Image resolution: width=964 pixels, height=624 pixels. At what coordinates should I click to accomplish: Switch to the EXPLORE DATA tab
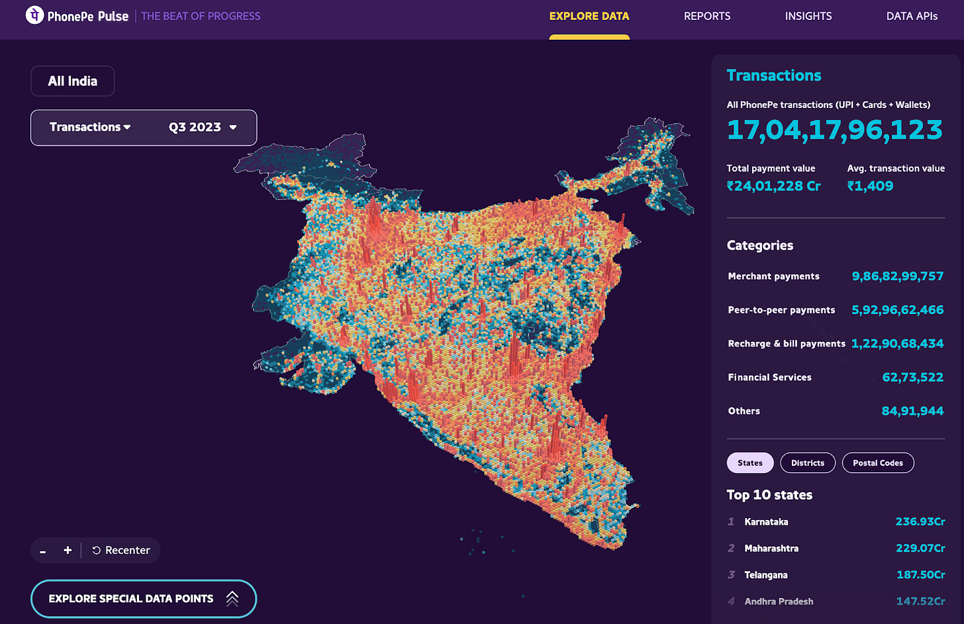coord(589,16)
